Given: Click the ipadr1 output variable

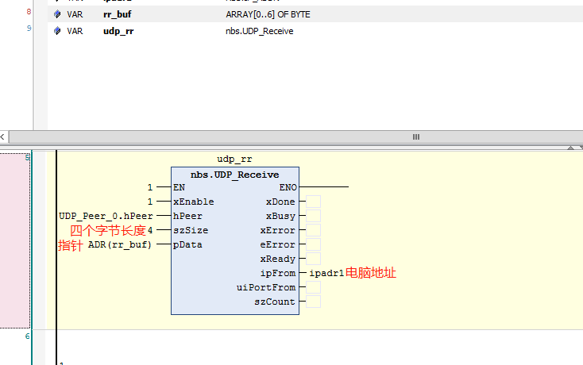Looking at the screenshot, I should pos(326,273).
